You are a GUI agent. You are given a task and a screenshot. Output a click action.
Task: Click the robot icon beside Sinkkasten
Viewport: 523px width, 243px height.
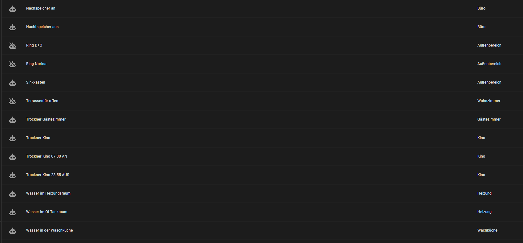[x=13, y=83]
